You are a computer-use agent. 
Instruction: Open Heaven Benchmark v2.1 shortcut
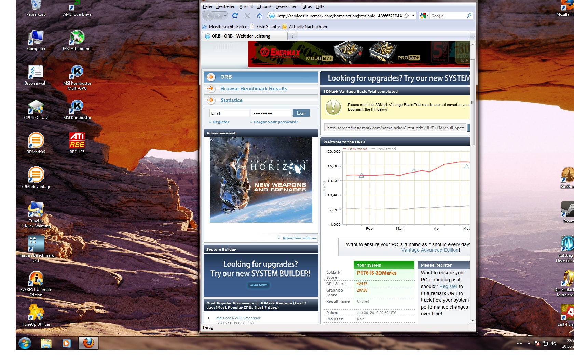(36, 249)
